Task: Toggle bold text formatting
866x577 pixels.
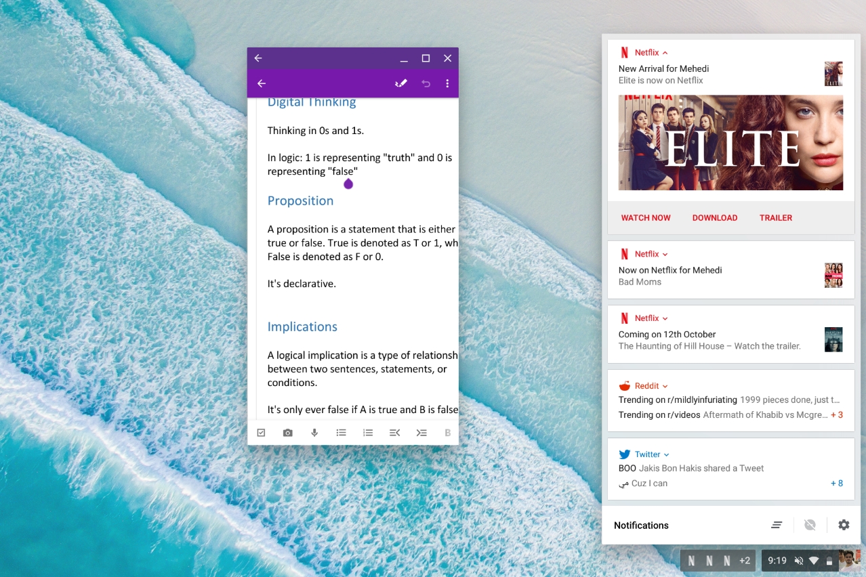Action: pyautogui.click(x=447, y=433)
